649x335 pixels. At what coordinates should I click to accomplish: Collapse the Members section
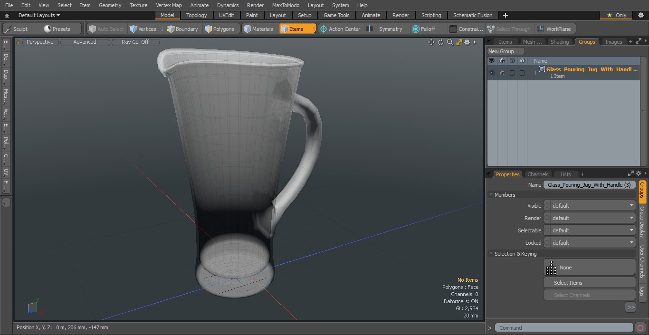tap(491, 195)
